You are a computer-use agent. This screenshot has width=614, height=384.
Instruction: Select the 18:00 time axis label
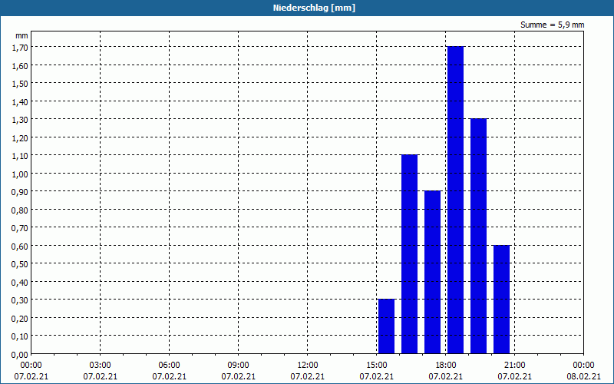(x=446, y=366)
